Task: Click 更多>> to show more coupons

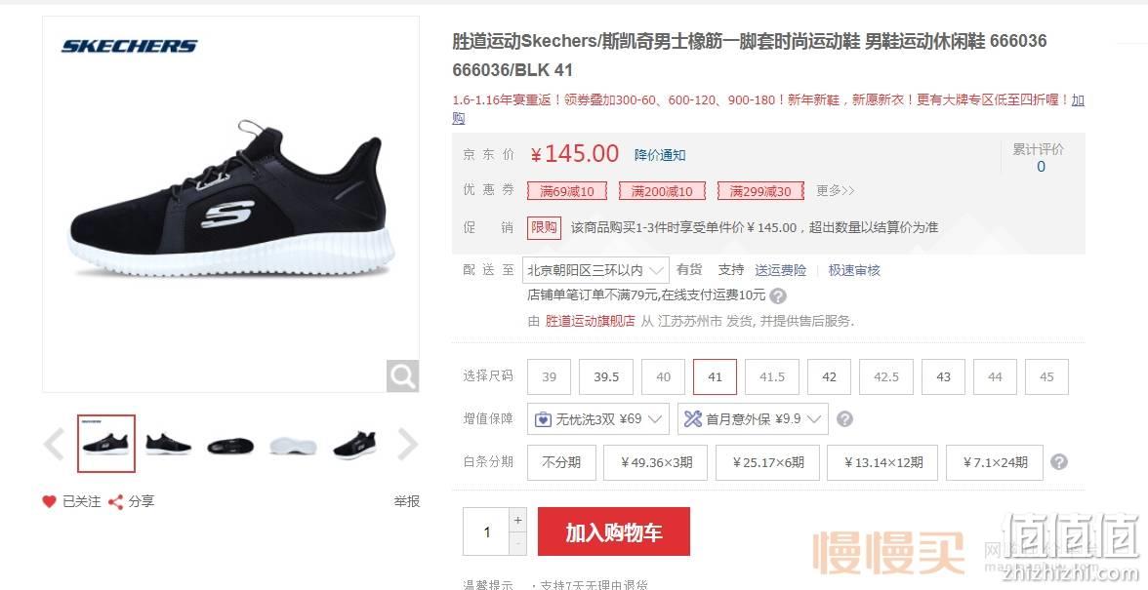Action: 836,191
